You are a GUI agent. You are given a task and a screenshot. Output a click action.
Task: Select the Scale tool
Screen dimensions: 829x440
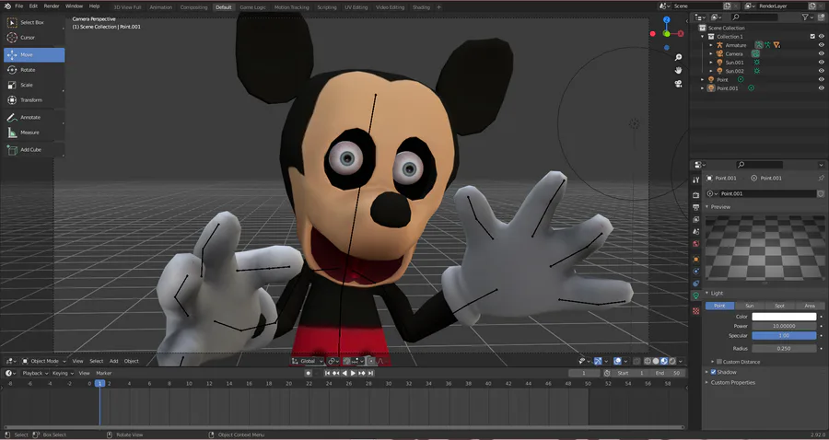tap(34, 85)
